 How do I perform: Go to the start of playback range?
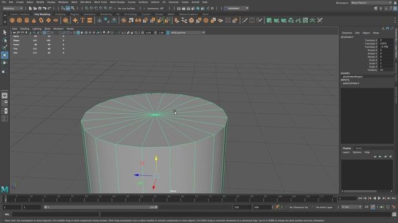click(x=360, y=198)
